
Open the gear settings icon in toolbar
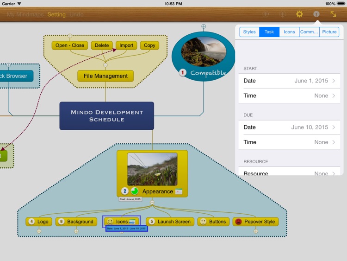pyautogui.click(x=299, y=14)
